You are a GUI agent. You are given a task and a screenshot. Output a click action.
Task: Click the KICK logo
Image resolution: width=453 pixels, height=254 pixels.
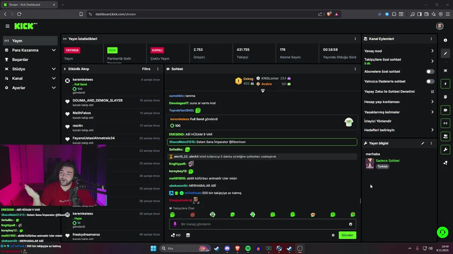[x=25, y=26]
